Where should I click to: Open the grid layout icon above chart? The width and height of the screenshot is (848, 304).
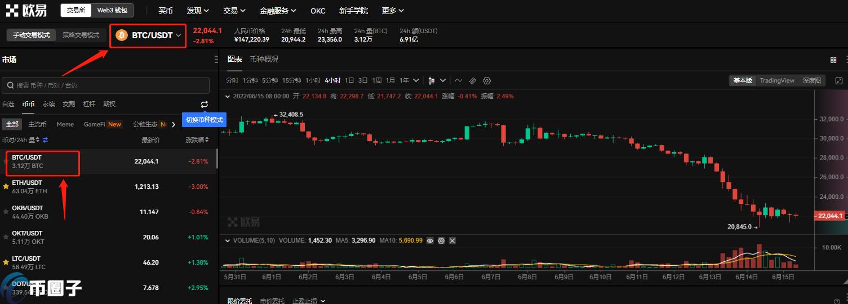[x=833, y=60]
